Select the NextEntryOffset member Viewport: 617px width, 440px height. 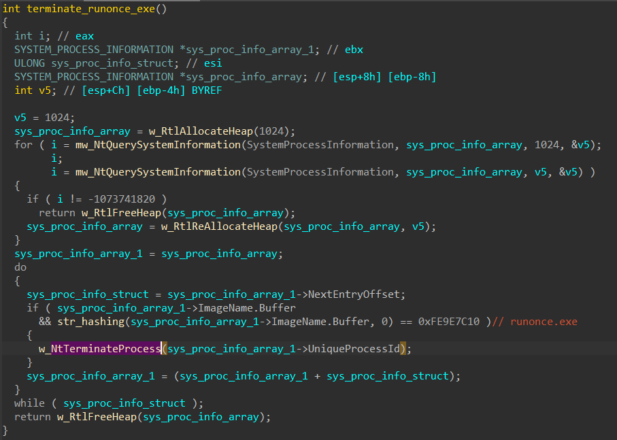coord(354,294)
